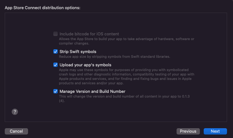Image resolution: width=233 pixels, height=138 pixels.
Task: Click the "0.1.3" version number text
Action: click(x=188, y=96)
